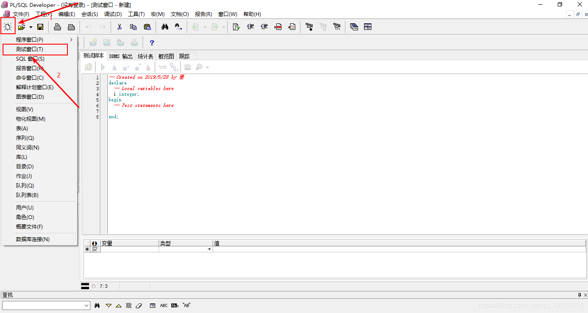
Task: Choose 表(A) menu item
Action: [x=40, y=129]
